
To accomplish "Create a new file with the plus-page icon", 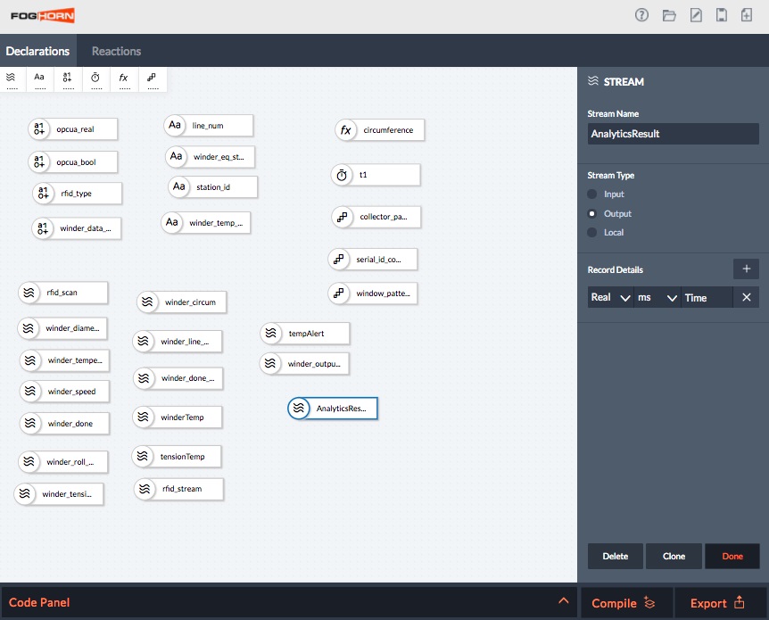I will pyautogui.click(x=747, y=15).
